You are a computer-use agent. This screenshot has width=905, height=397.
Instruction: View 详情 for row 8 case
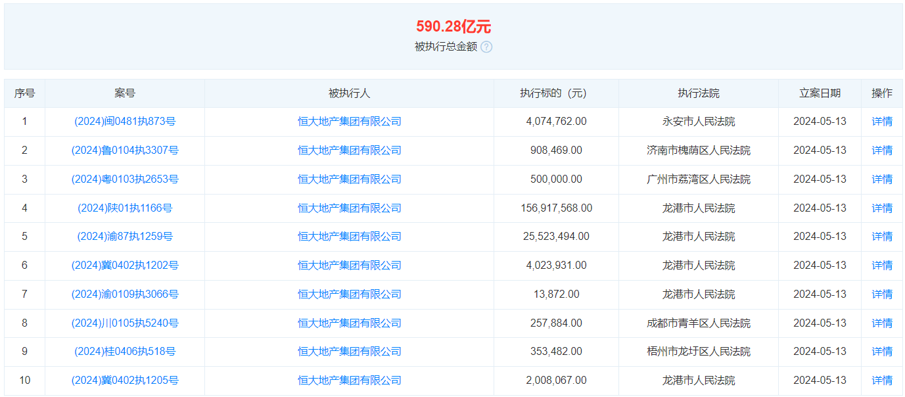pos(882,323)
